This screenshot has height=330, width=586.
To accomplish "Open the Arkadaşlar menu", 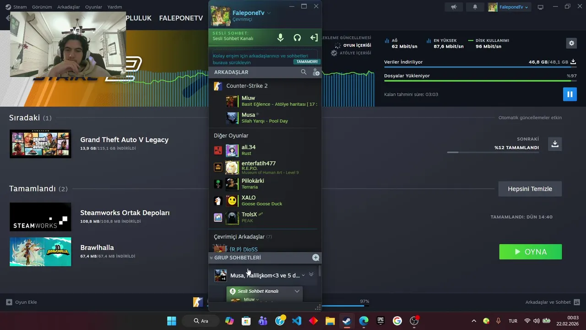I will coord(69,7).
